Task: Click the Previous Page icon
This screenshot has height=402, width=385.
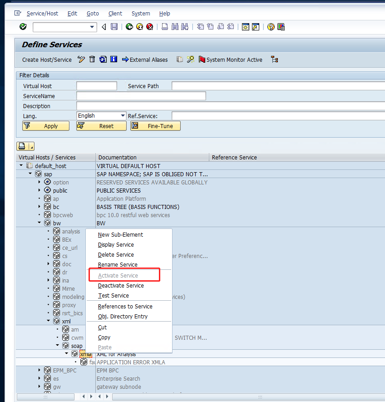Action: coord(211,27)
